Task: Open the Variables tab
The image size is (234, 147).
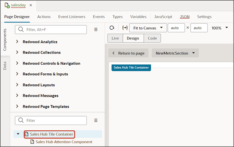Action: 138,17
